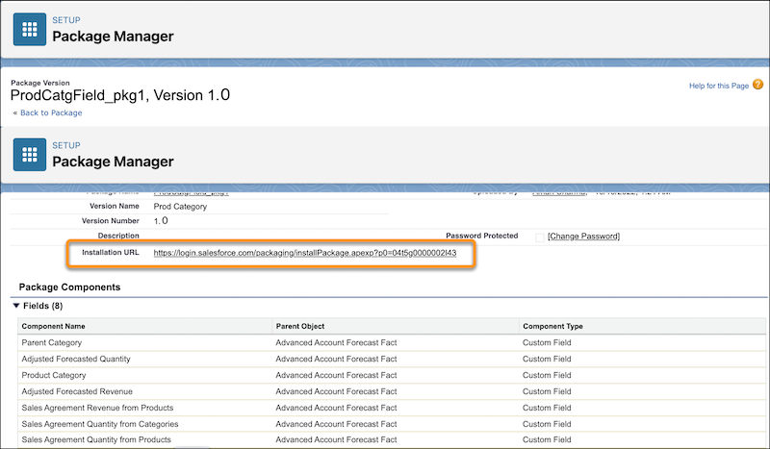Screen dimensions: 770x449
Task: Click the lower Package Manager setup icon
Action: [30, 155]
